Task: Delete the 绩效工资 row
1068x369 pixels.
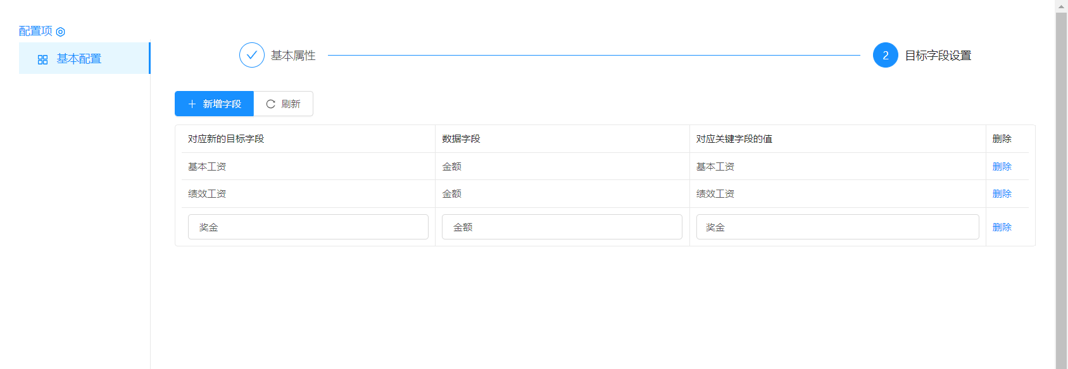Action: point(1002,194)
